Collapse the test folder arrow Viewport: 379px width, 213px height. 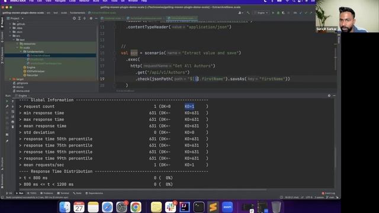pos(14,40)
